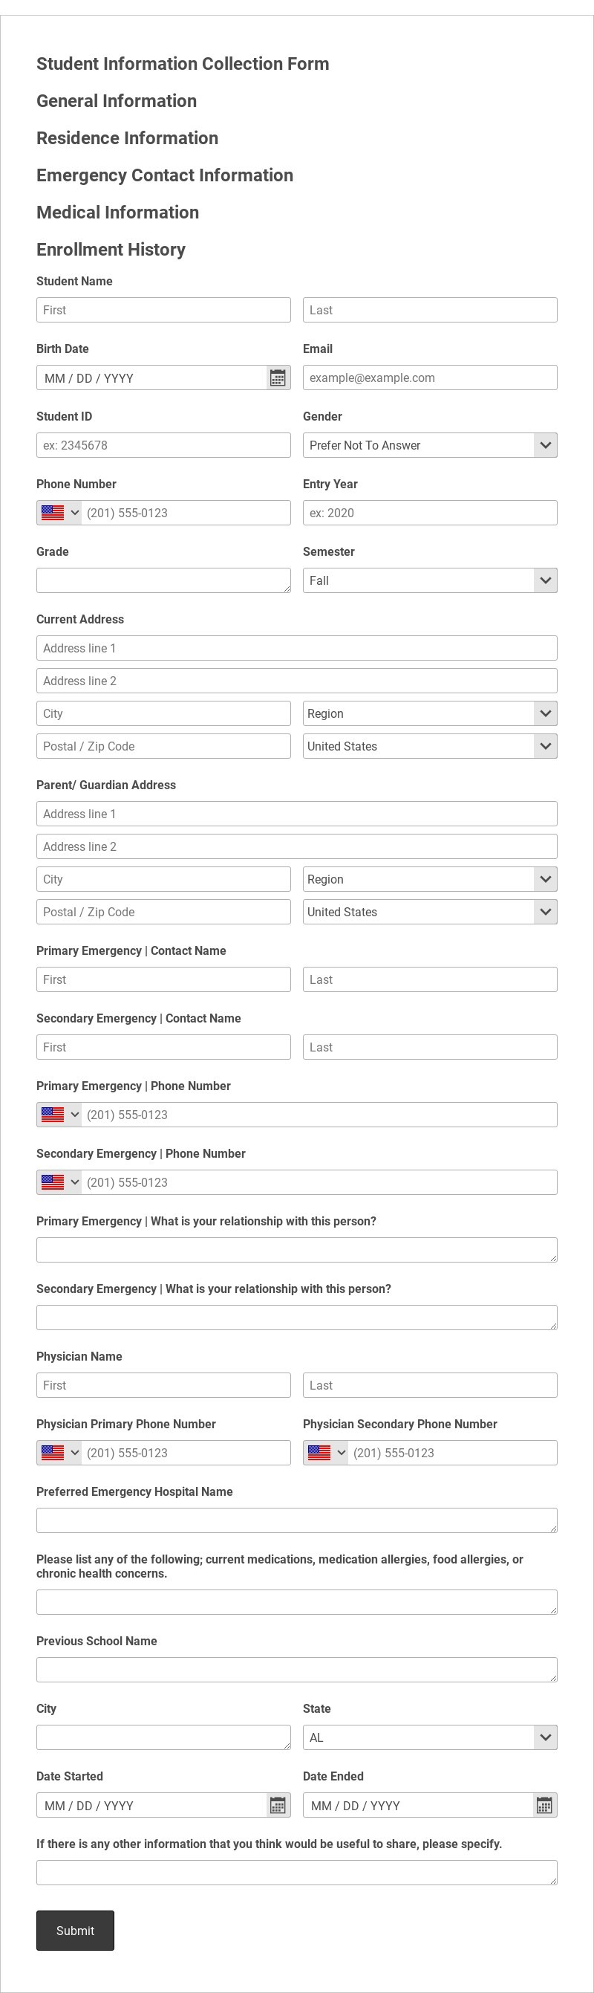The image size is (594, 1993).
Task: Click the flag selector for Primary Emergency phone
Action: [59, 1115]
